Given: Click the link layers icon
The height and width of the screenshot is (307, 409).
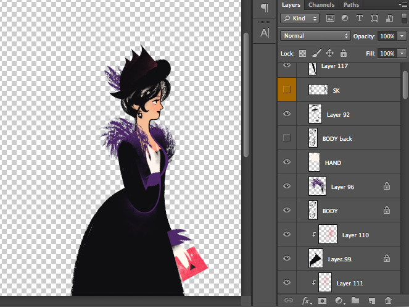Looking at the screenshot, I should tap(289, 300).
